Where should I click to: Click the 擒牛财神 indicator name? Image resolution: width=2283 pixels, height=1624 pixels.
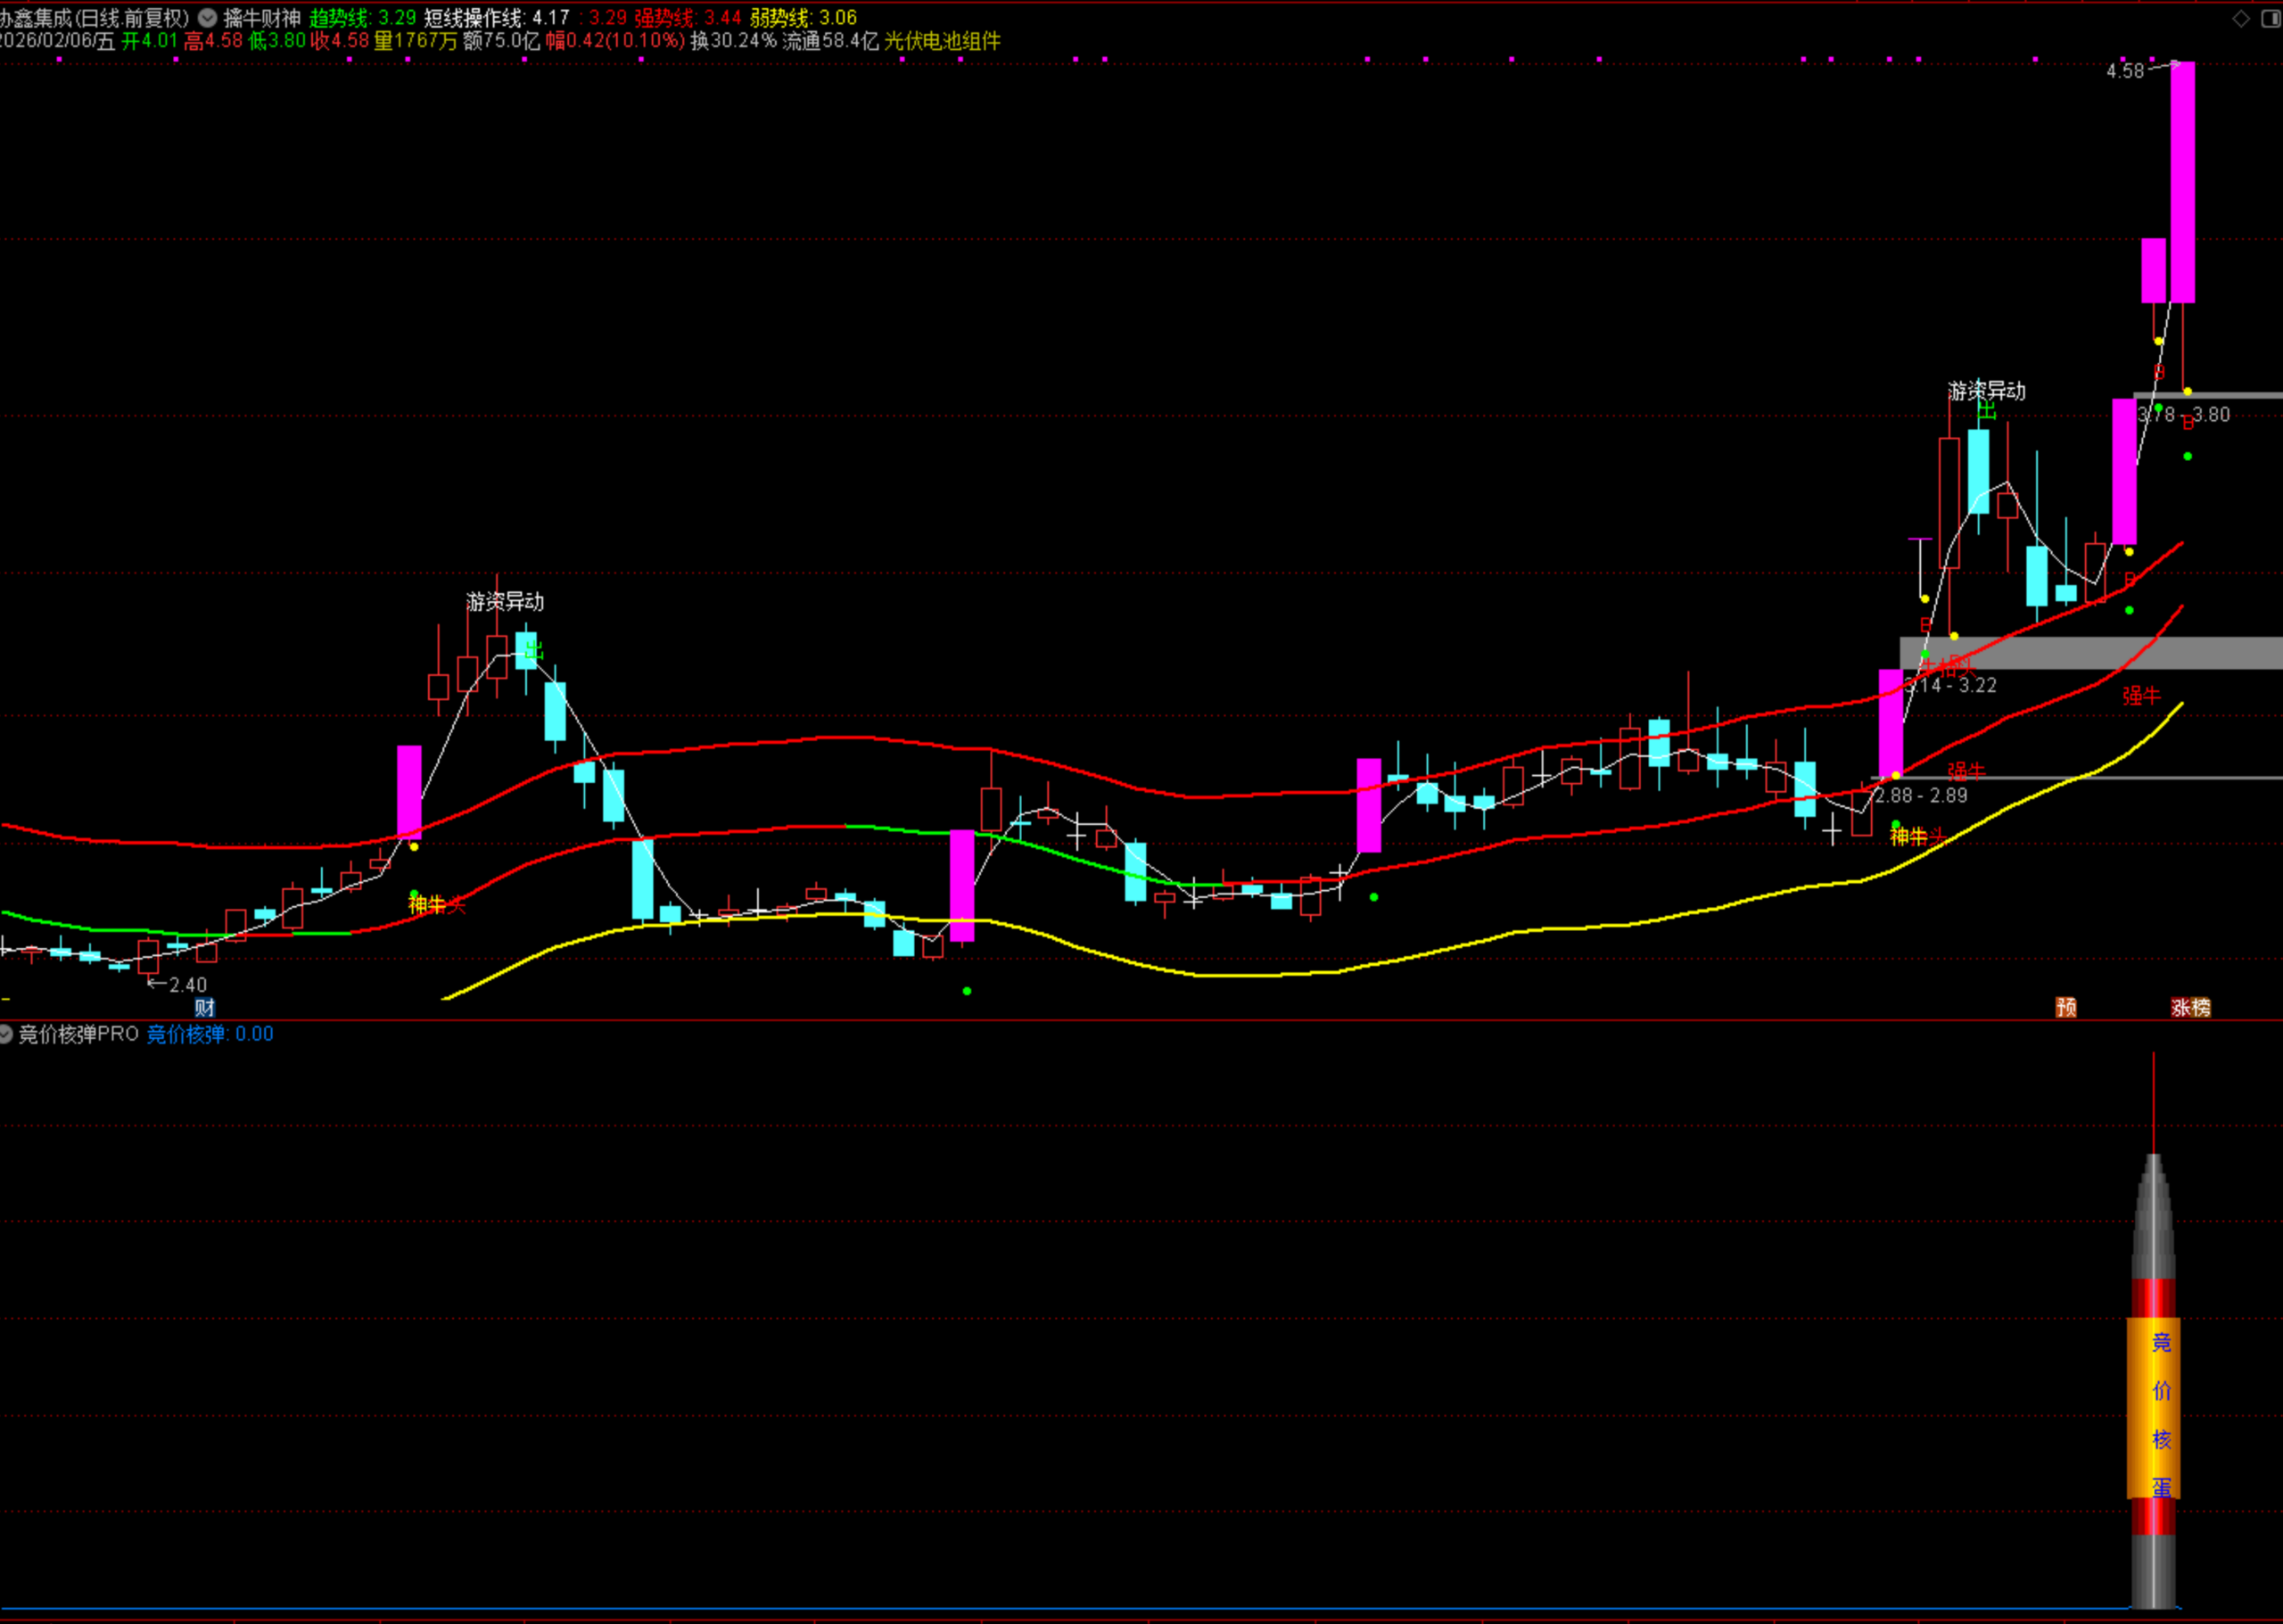(x=262, y=18)
